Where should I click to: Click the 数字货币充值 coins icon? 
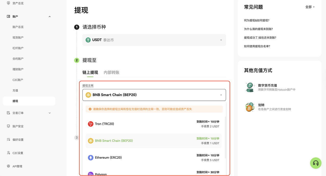tap(250, 87)
